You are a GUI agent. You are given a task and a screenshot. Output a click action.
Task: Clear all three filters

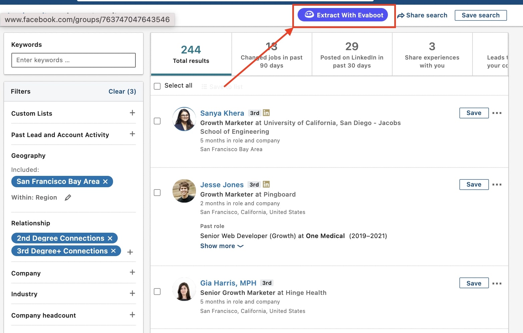[x=122, y=91]
